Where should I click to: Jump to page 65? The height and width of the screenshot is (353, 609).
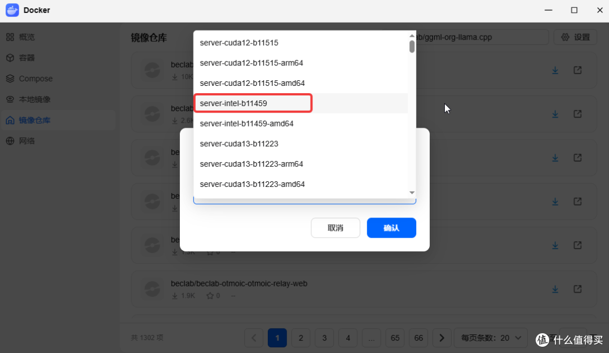pyautogui.click(x=395, y=338)
